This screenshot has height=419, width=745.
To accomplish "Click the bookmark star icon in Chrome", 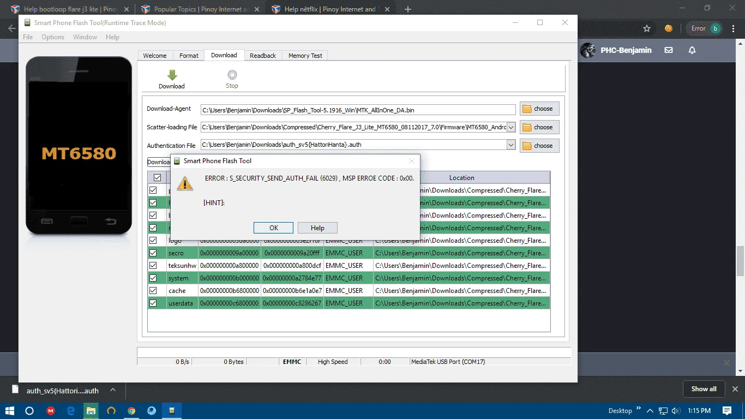I will (x=647, y=28).
